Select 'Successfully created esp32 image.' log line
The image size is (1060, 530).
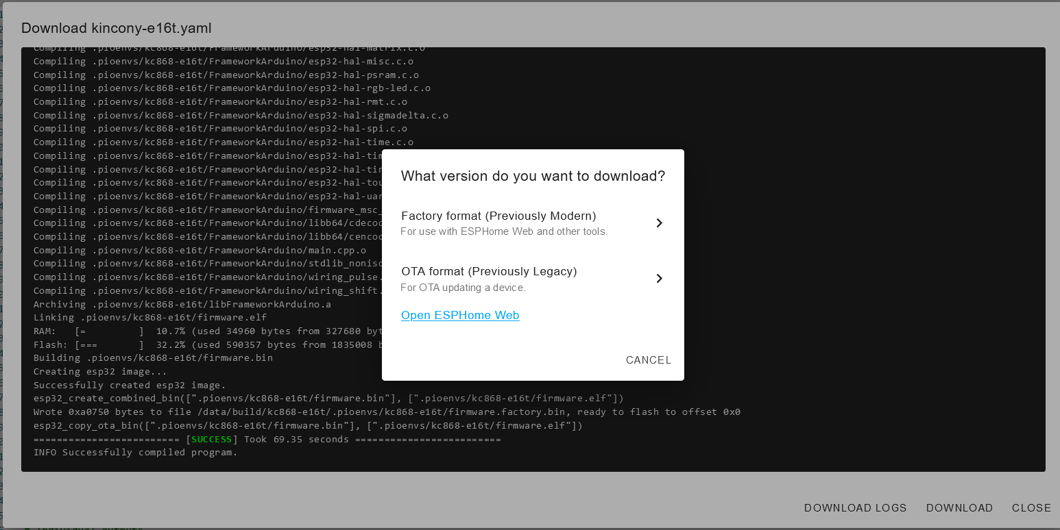[x=130, y=385]
